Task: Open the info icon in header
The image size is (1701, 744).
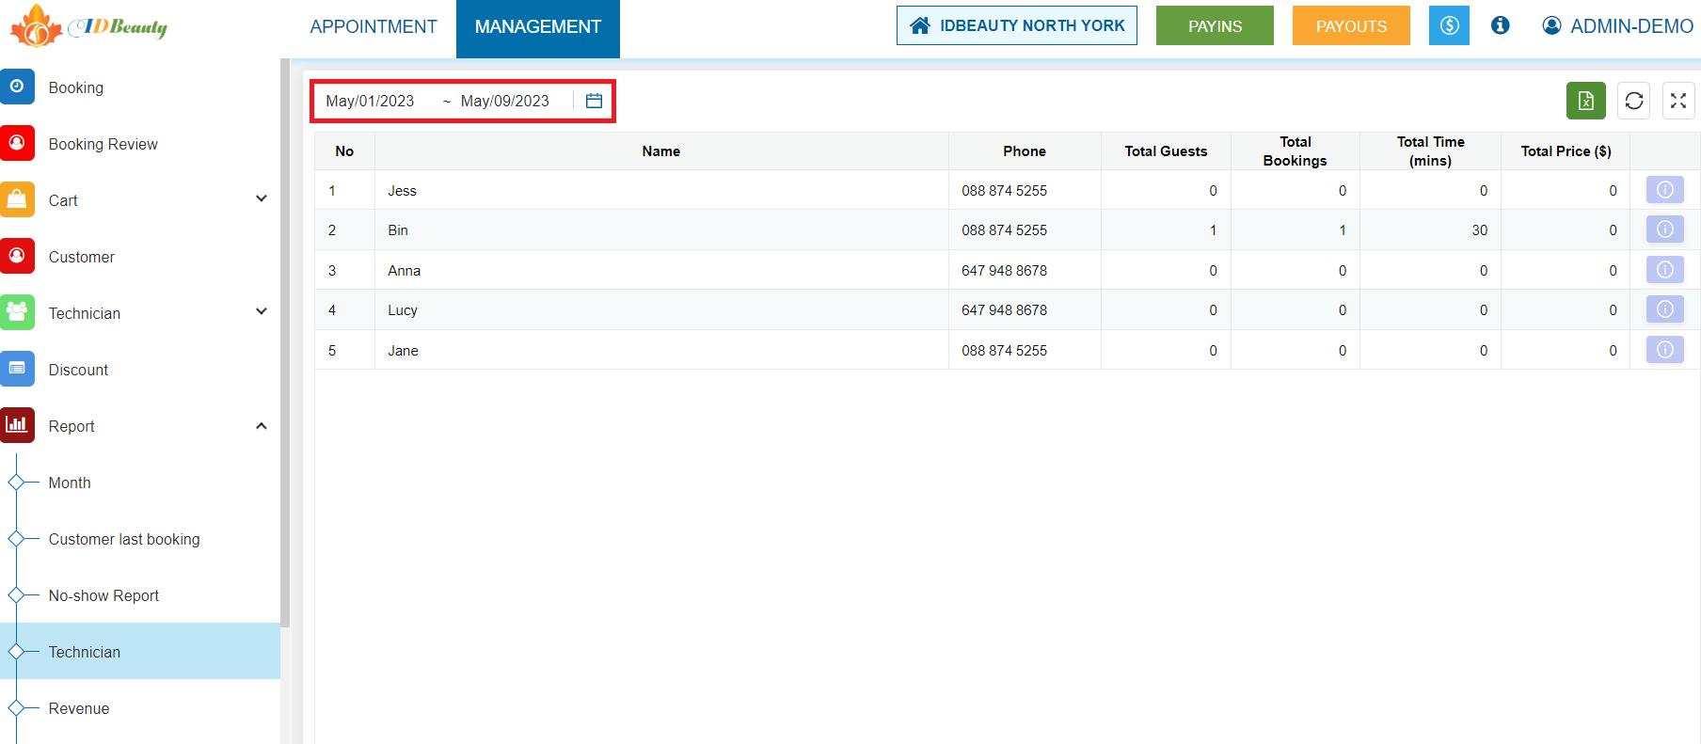Action: (1501, 25)
